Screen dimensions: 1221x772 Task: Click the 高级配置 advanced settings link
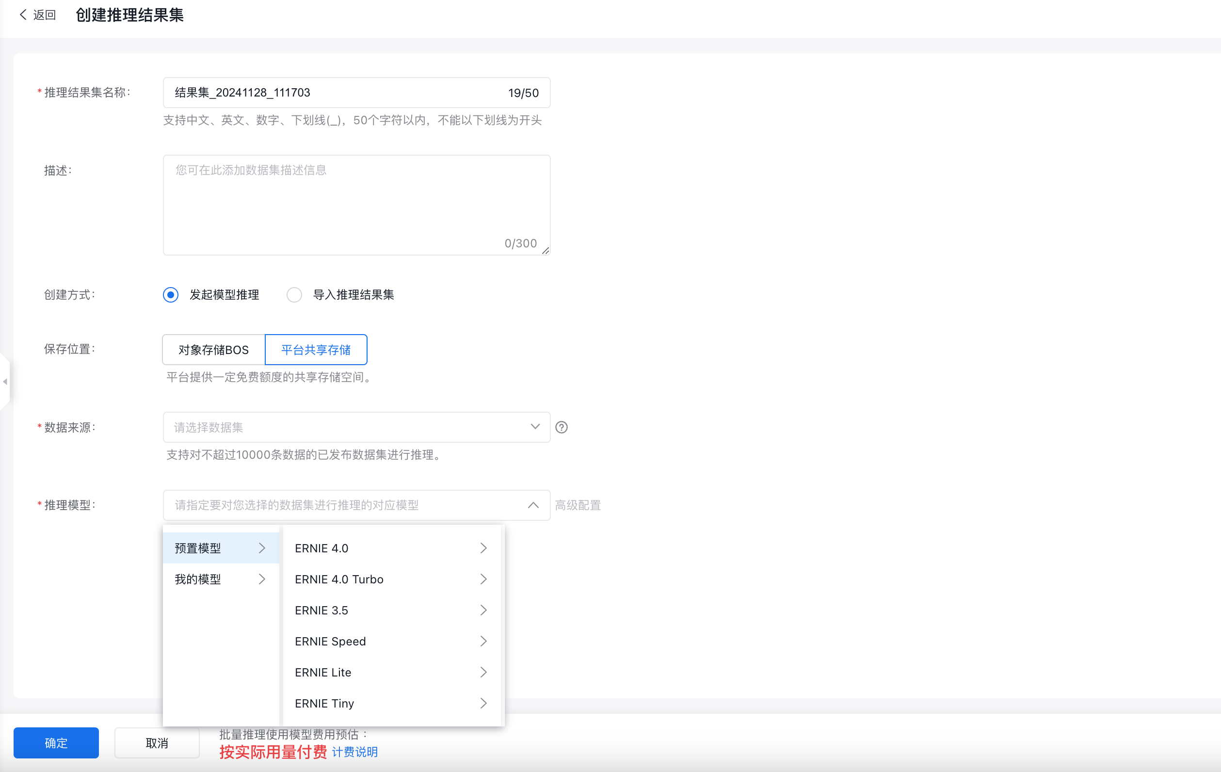(578, 505)
